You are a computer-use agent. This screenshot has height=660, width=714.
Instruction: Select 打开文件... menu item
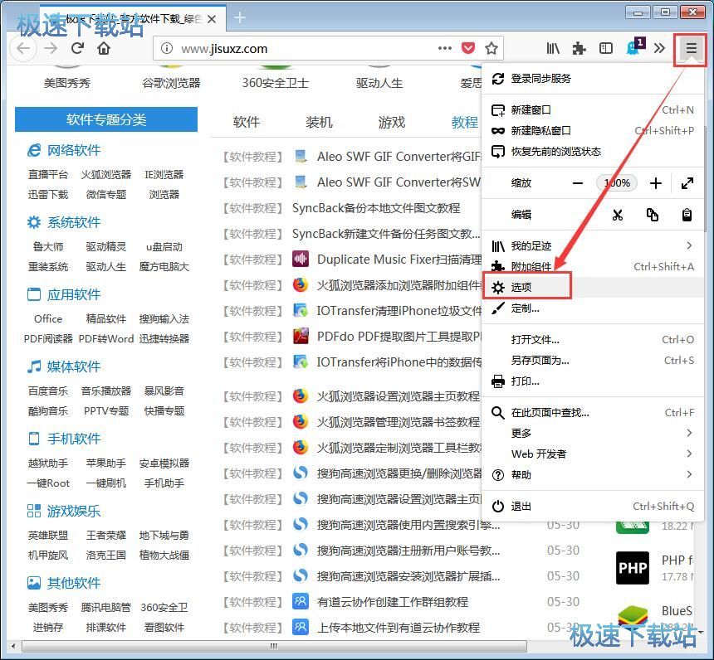point(592,340)
